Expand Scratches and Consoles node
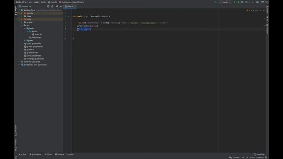 pyautogui.click(x=19, y=65)
